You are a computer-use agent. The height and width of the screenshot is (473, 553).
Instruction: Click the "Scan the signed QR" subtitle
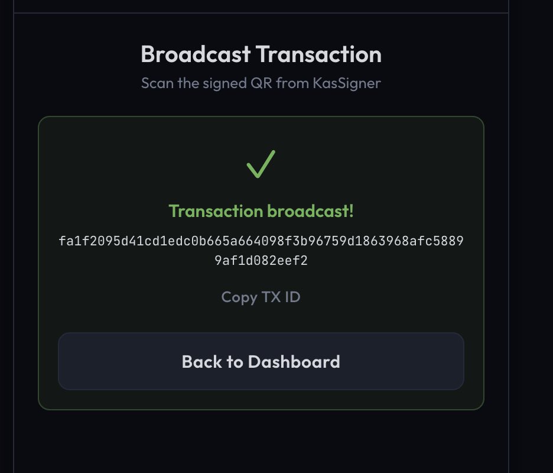click(261, 83)
